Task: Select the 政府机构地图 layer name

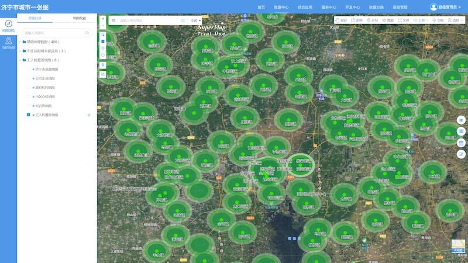Action: click(45, 87)
